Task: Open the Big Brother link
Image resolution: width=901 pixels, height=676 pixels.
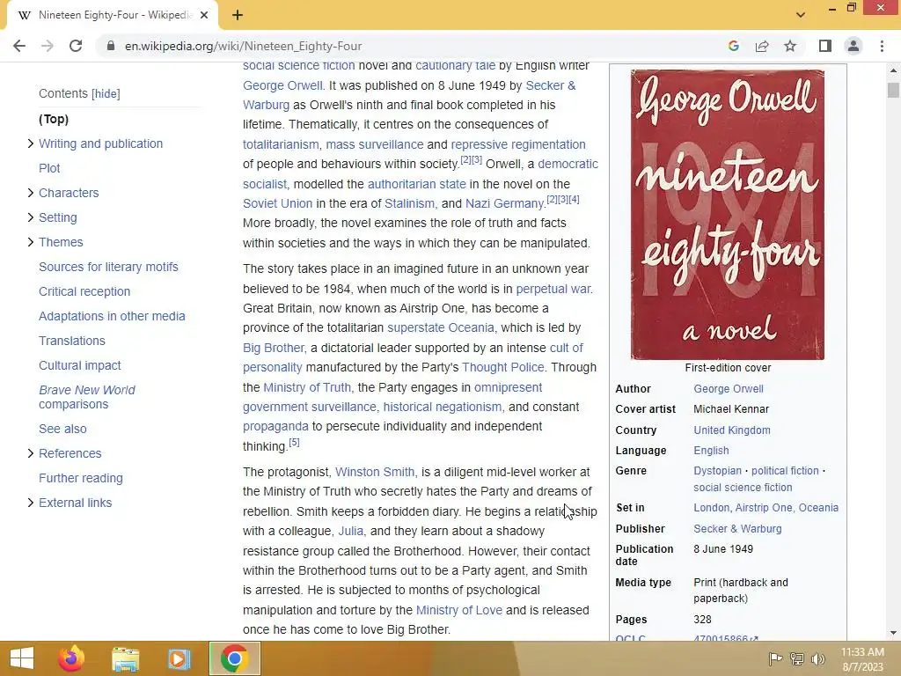Action: [273, 348]
